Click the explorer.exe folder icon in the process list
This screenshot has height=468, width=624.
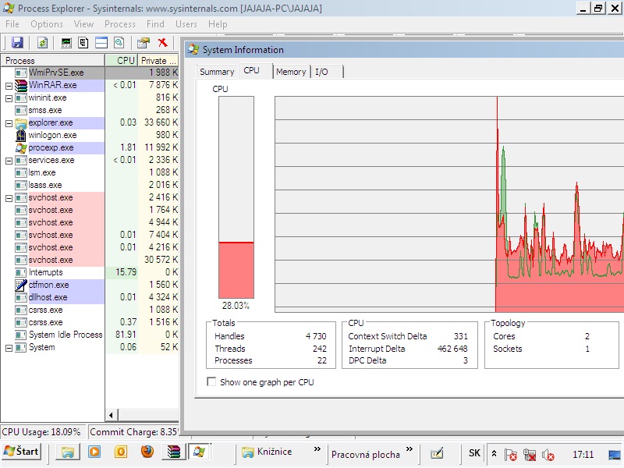21,123
